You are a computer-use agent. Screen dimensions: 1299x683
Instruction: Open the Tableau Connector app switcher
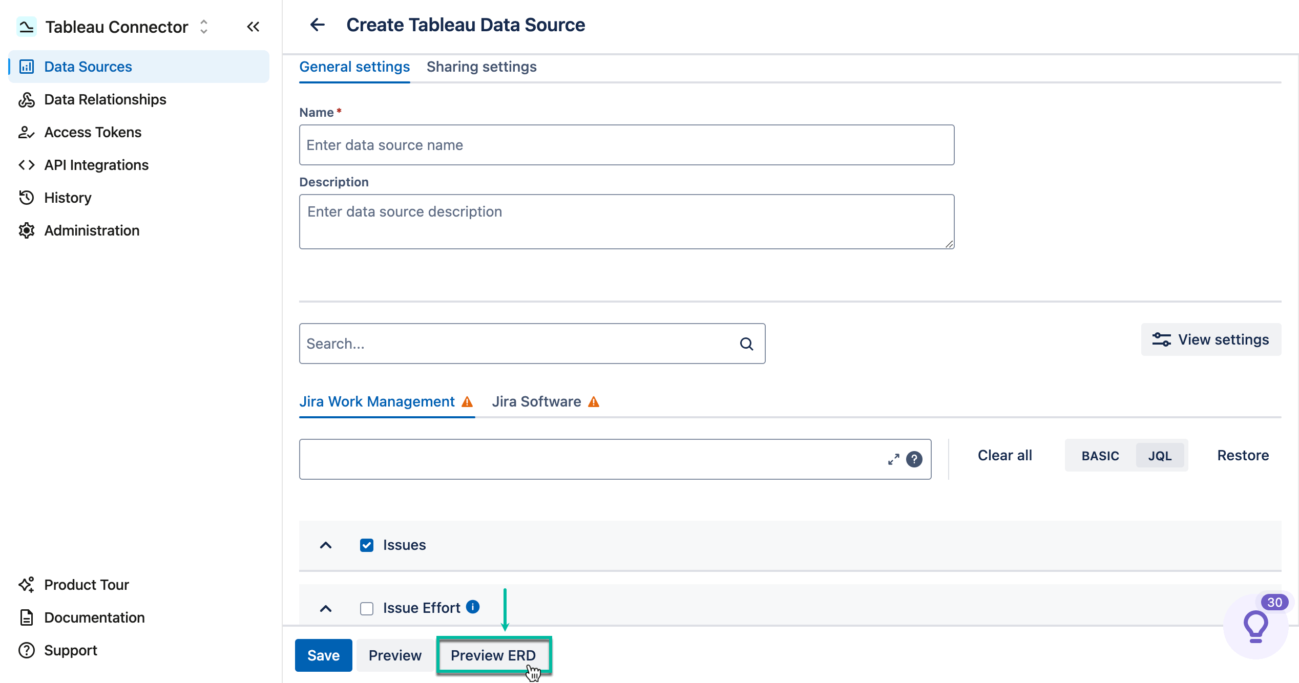[x=203, y=26]
